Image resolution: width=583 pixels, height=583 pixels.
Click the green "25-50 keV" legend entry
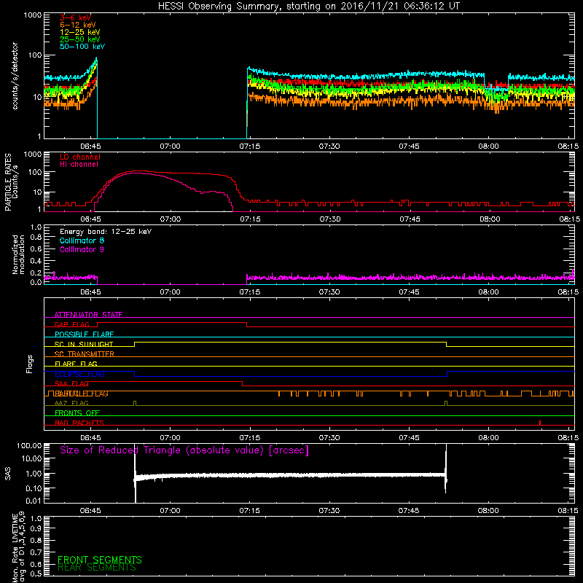pyautogui.click(x=80, y=39)
